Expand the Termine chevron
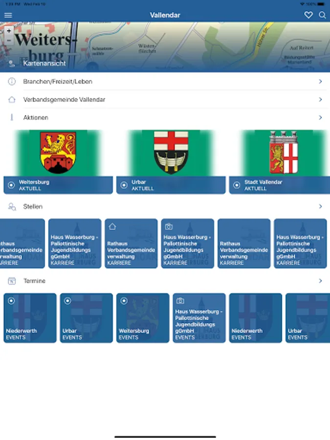The width and height of the screenshot is (330, 440). tap(320, 281)
